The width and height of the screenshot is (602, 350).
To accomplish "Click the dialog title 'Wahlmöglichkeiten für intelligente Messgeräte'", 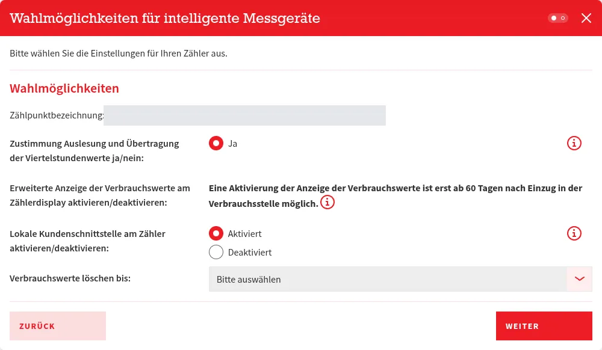I will (x=165, y=19).
